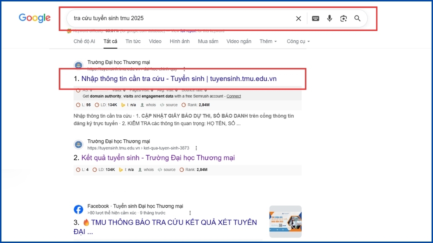This screenshot has width=433, height=243.
Task: Open the Video ngắn tab
Action: pos(239,41)
